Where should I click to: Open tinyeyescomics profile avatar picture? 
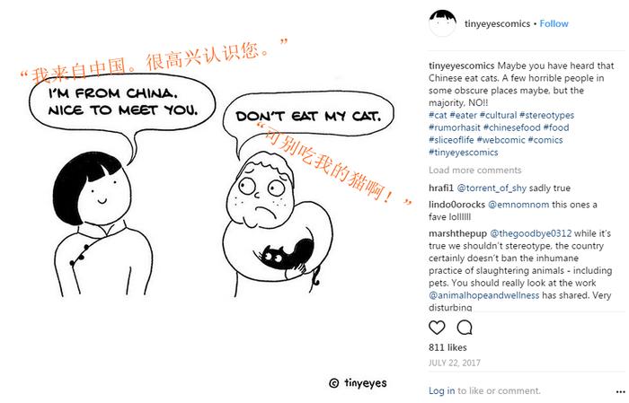pyautogui.click(x=442, y=23)
